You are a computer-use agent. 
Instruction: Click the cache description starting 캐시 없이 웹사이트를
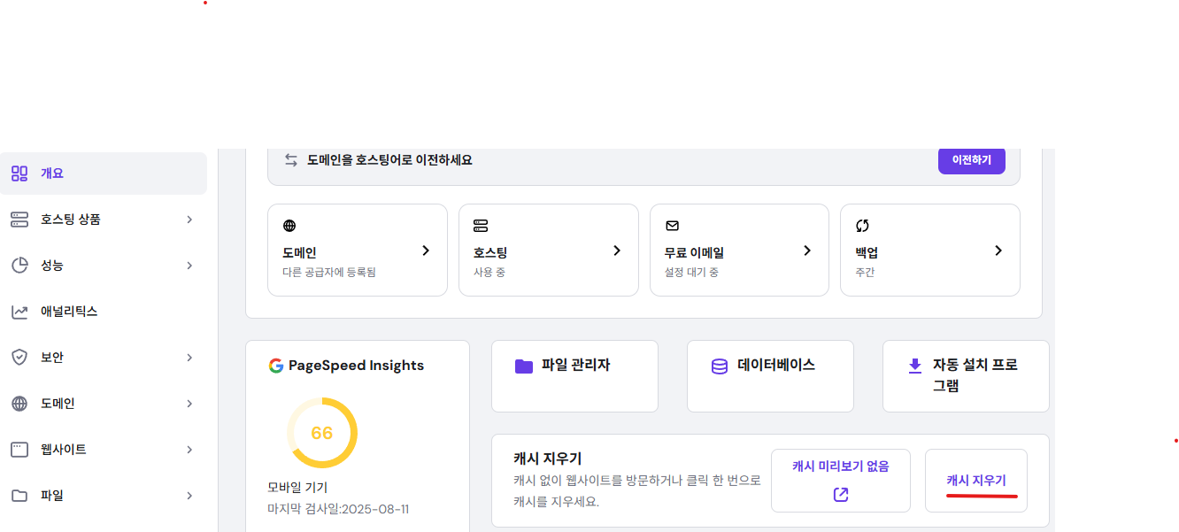click(x=637, y=491)
